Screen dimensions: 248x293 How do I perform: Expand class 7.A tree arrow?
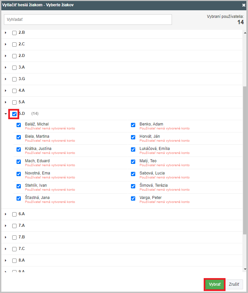pos(6,226)
